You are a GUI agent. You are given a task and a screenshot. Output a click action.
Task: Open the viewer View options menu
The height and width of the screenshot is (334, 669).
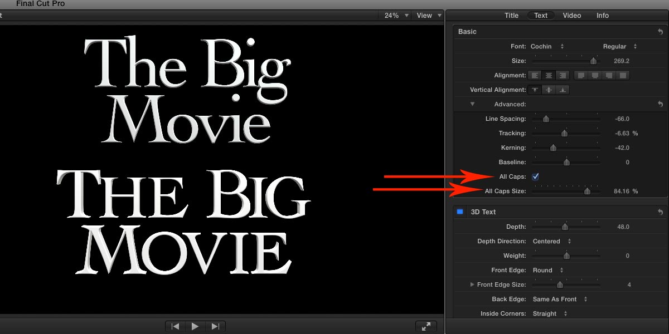click(428, 16)
